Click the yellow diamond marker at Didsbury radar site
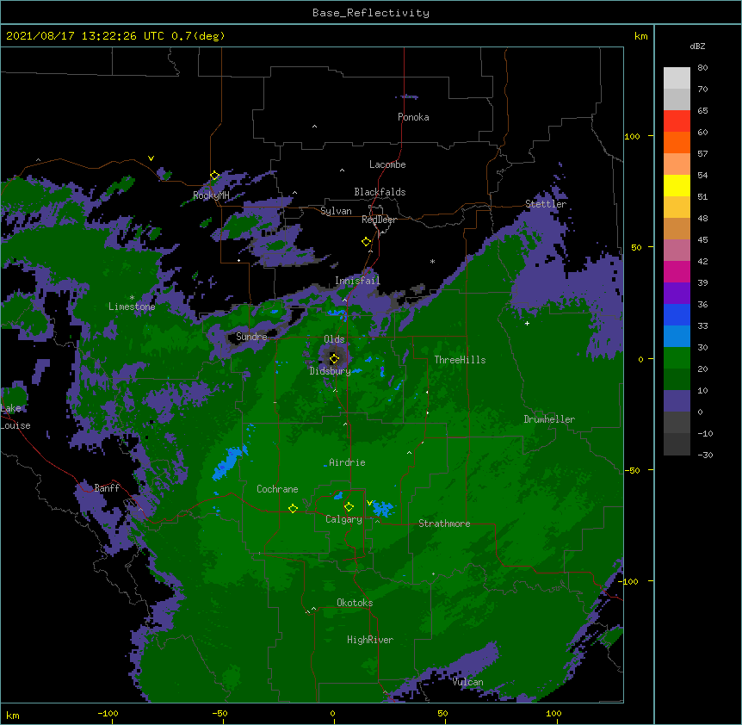Screen dimensions: 742x725 click(334, 358)
